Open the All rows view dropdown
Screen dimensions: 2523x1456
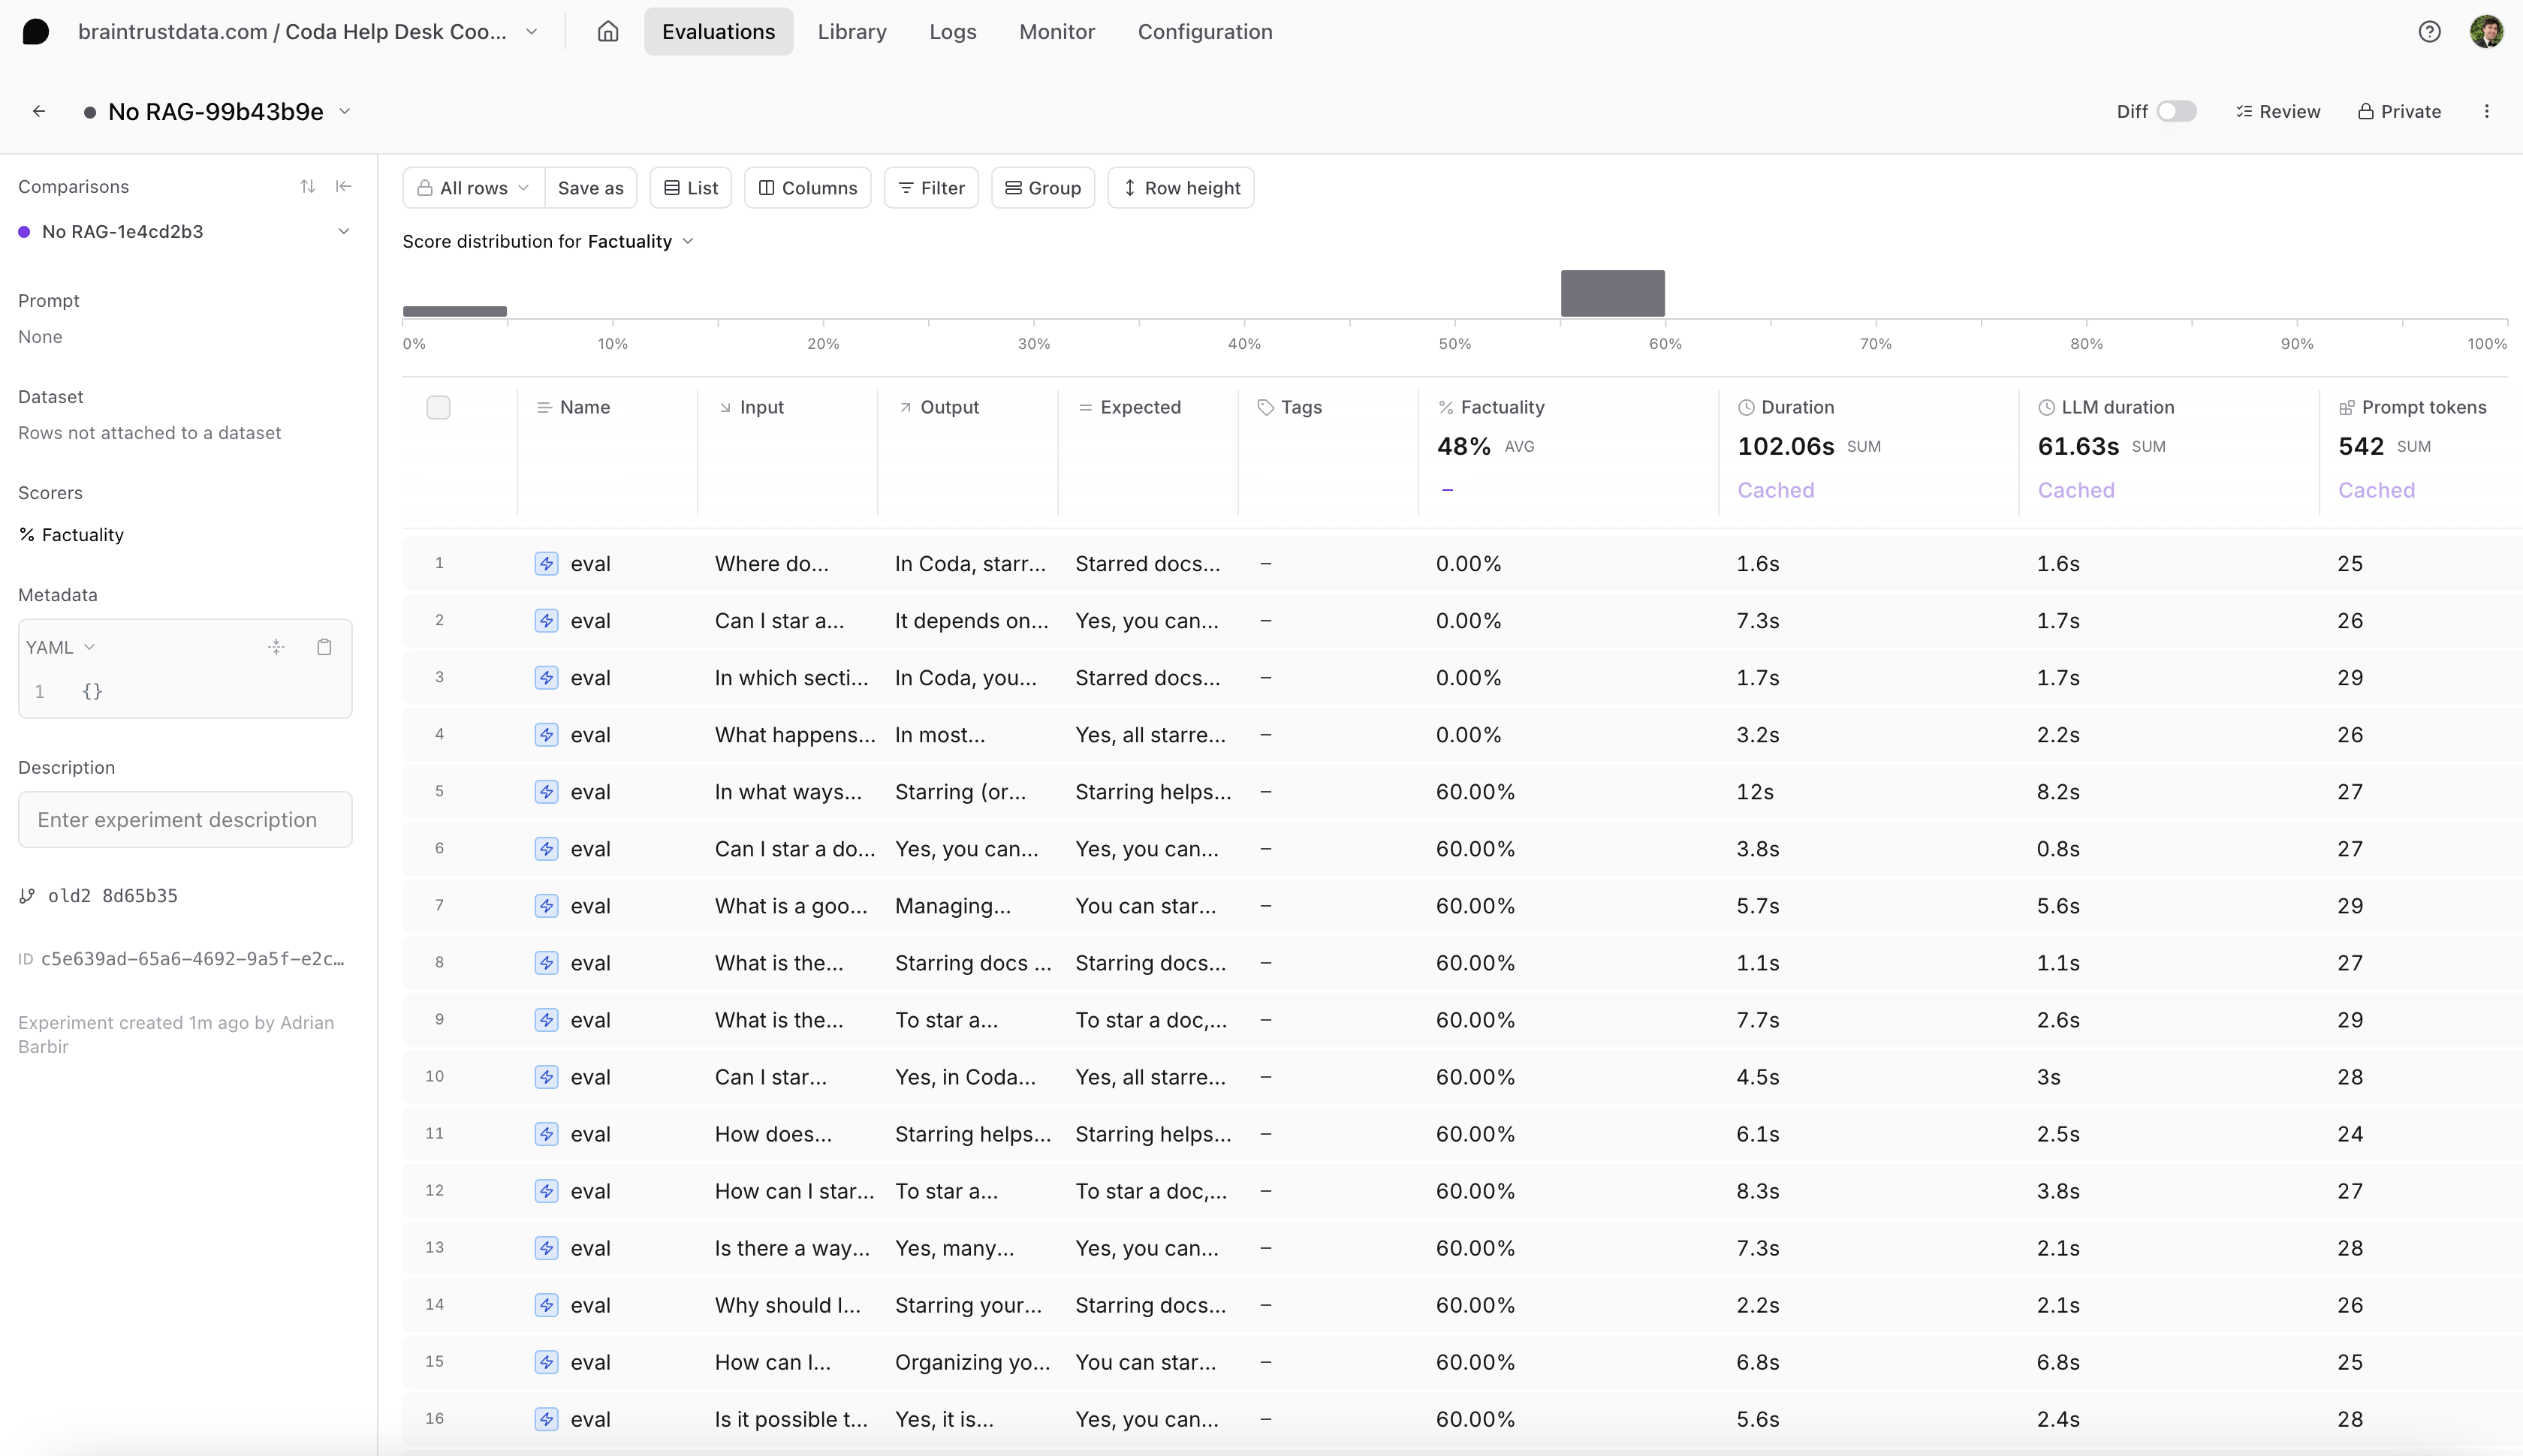tap(473, 188)
